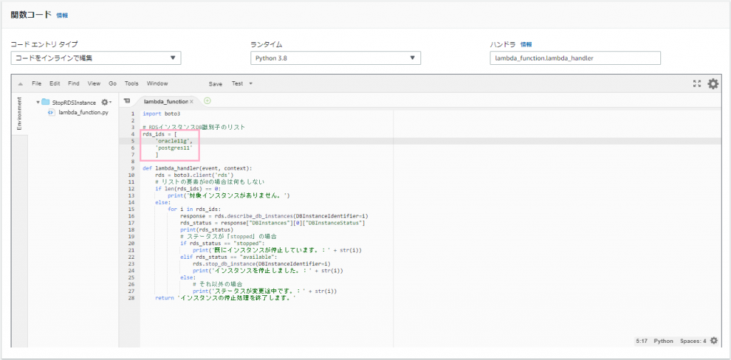731x360 pixels.
Task: Click the print(rds_status) line
Action: click(206, 230)
